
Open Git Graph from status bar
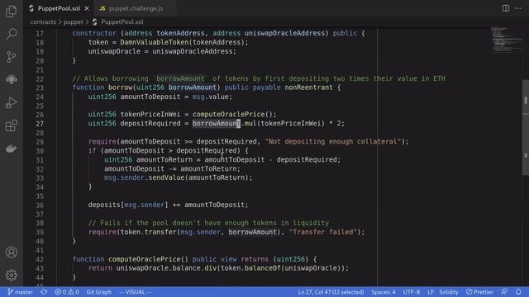[99, 292]
